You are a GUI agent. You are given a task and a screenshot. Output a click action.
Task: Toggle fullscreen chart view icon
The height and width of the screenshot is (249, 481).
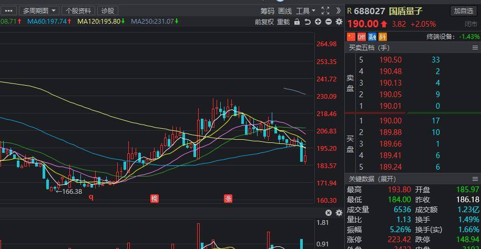click(x=325, y=11)
